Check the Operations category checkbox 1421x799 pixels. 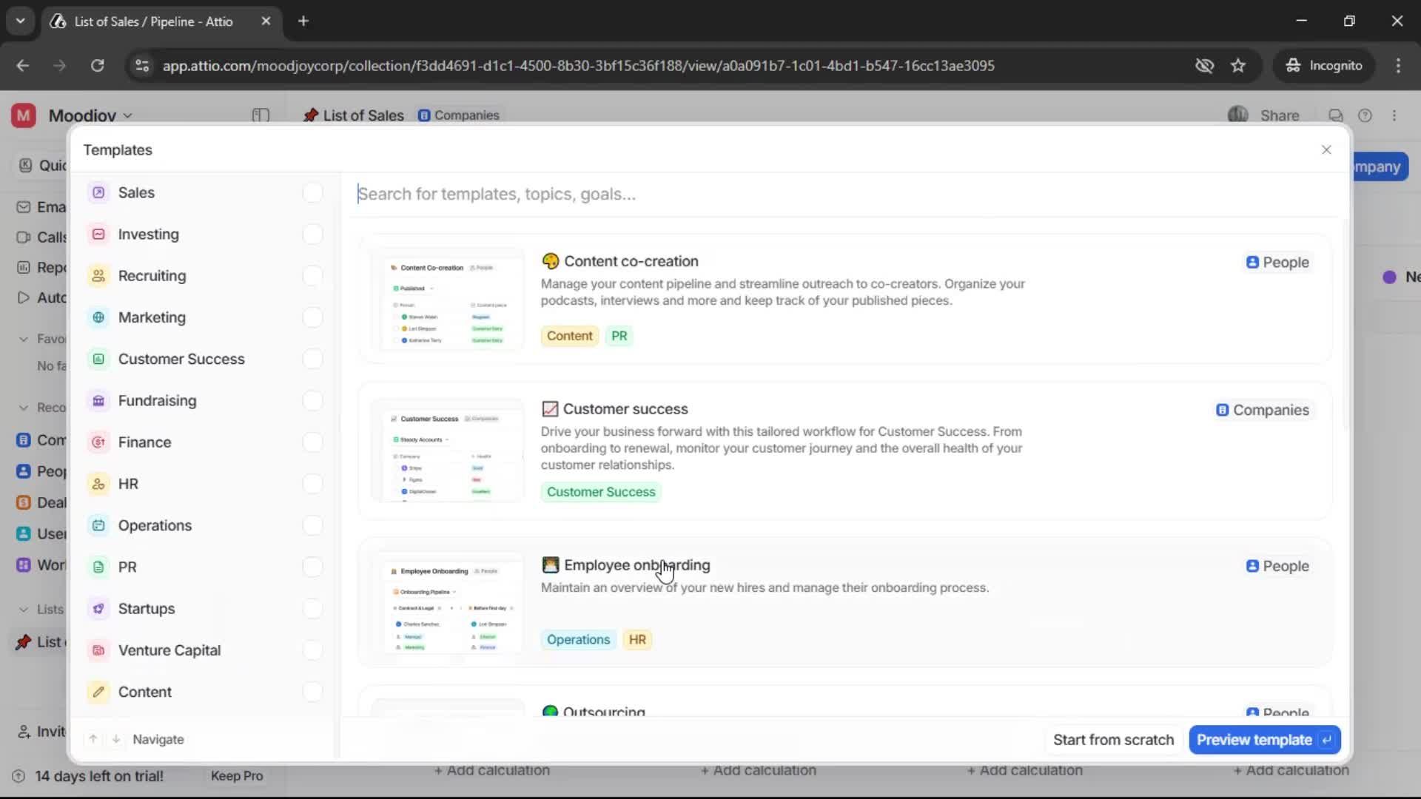[x=312, y=525]
